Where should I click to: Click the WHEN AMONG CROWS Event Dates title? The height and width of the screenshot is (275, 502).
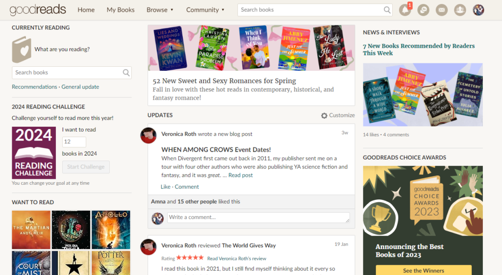click(x=216, y=150)
